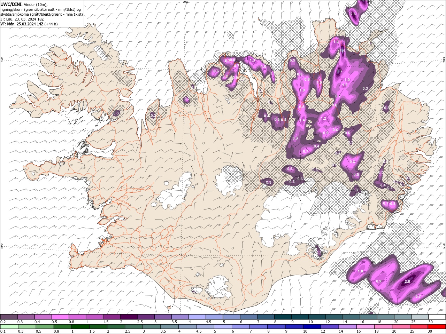
Task: Click the 1.3 snowfall value near north coast
Action: point(252,61)
